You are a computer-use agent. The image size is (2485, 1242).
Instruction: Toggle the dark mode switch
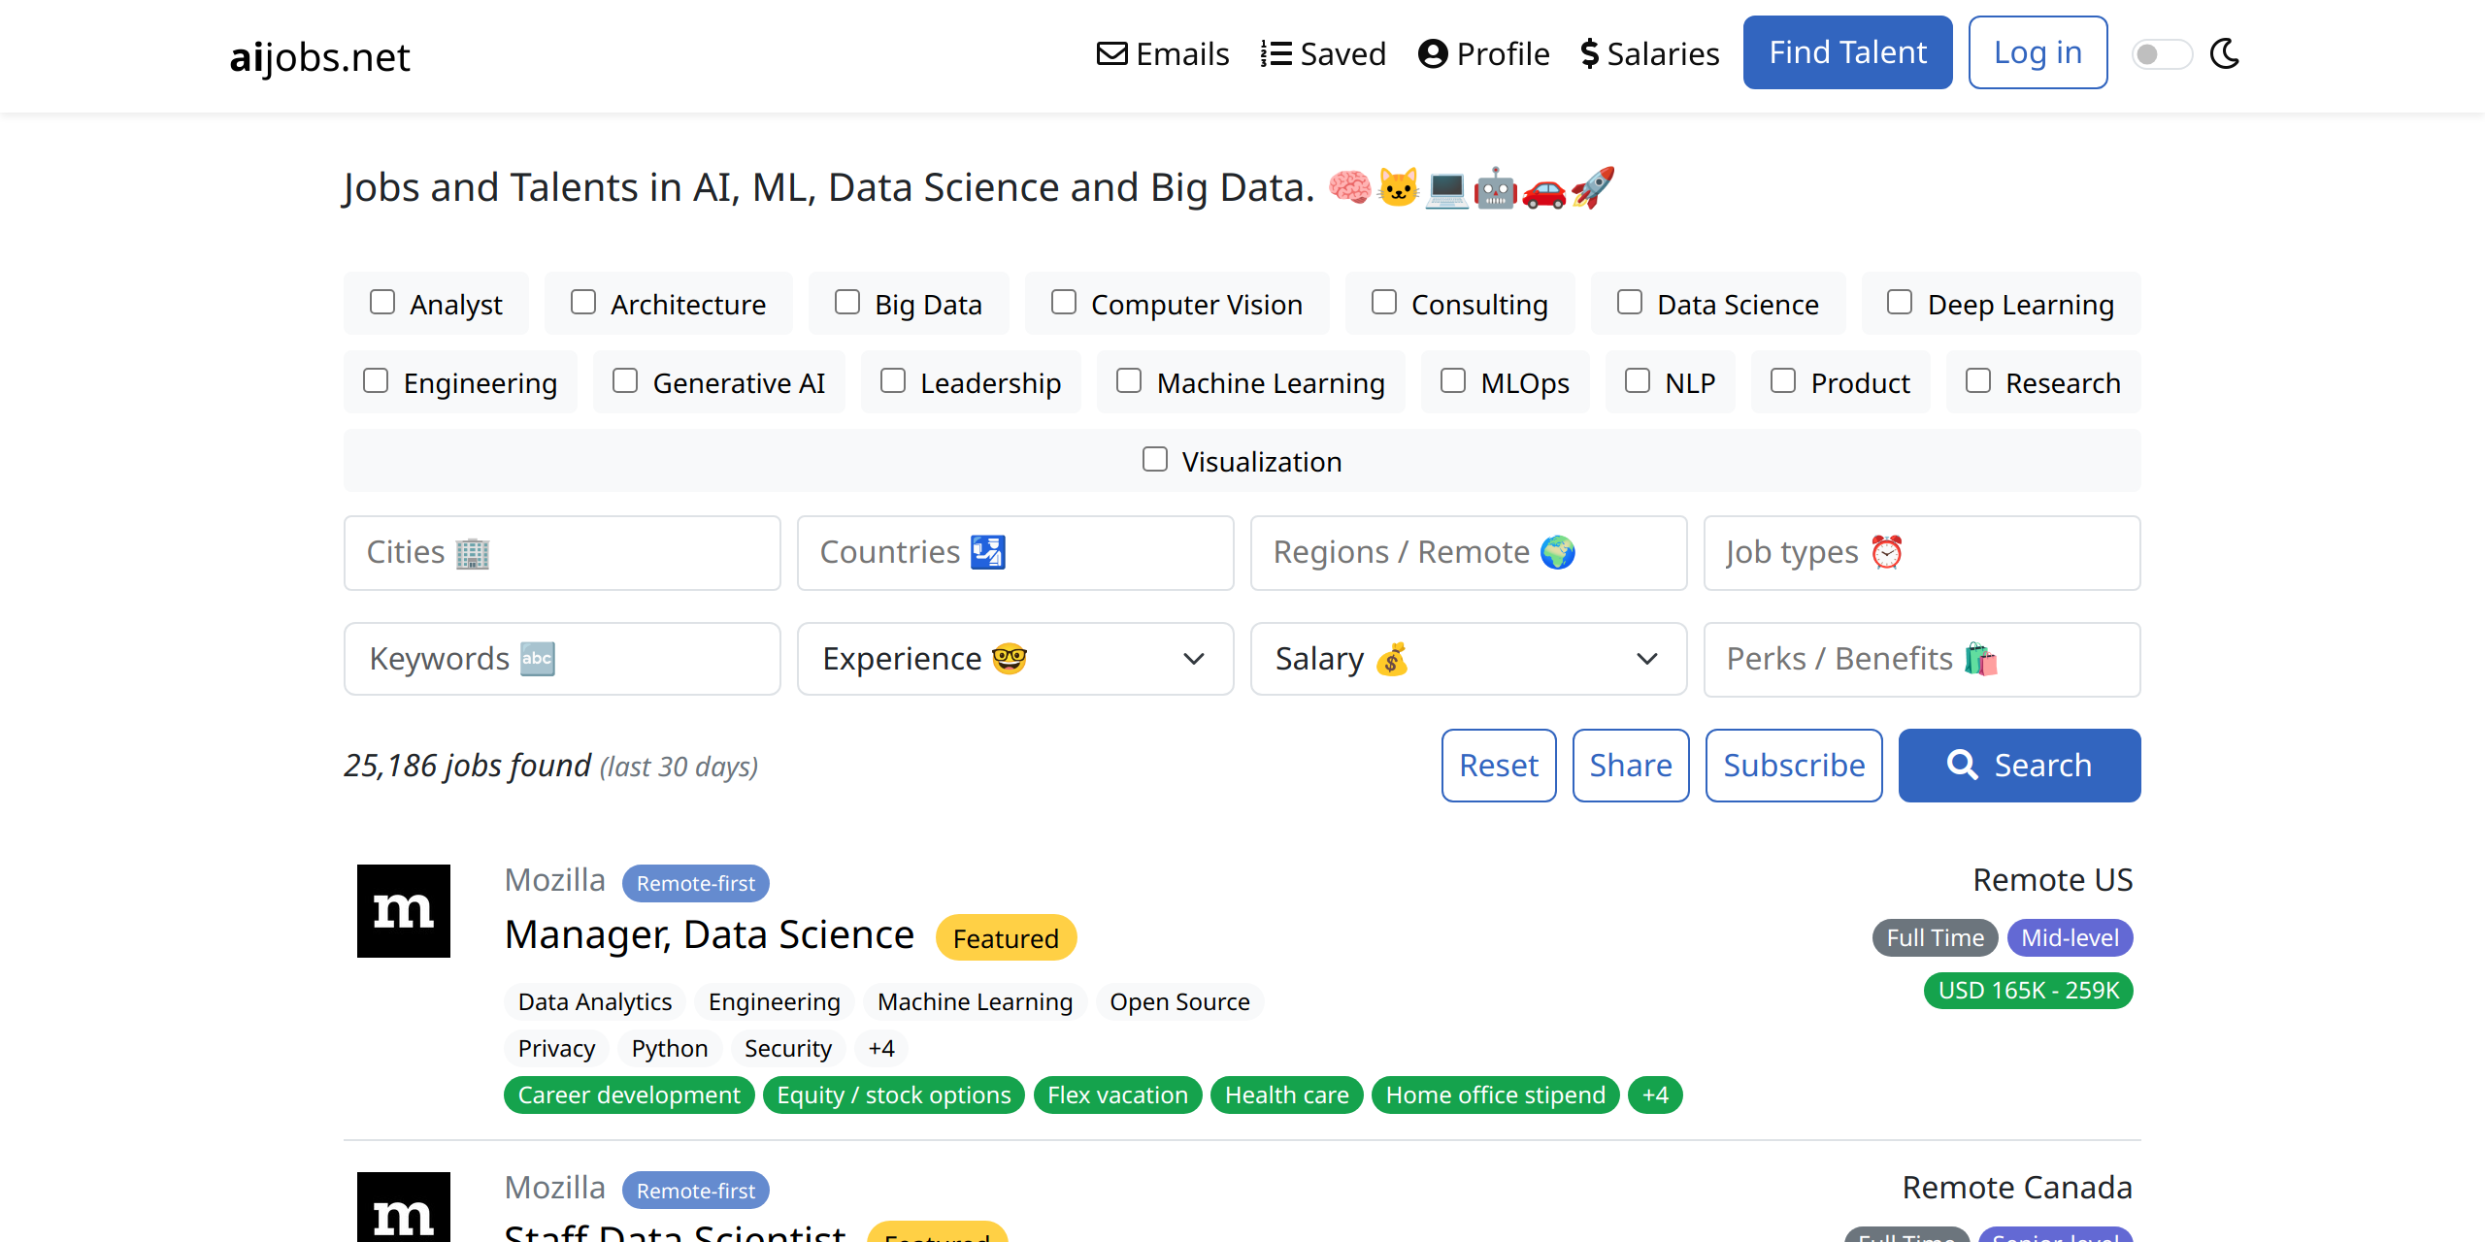point(2161,54)
